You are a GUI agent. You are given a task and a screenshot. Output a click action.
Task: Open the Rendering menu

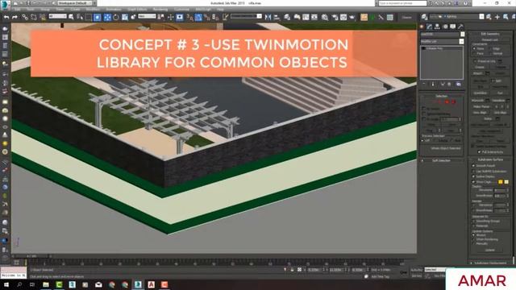[160, 10]
